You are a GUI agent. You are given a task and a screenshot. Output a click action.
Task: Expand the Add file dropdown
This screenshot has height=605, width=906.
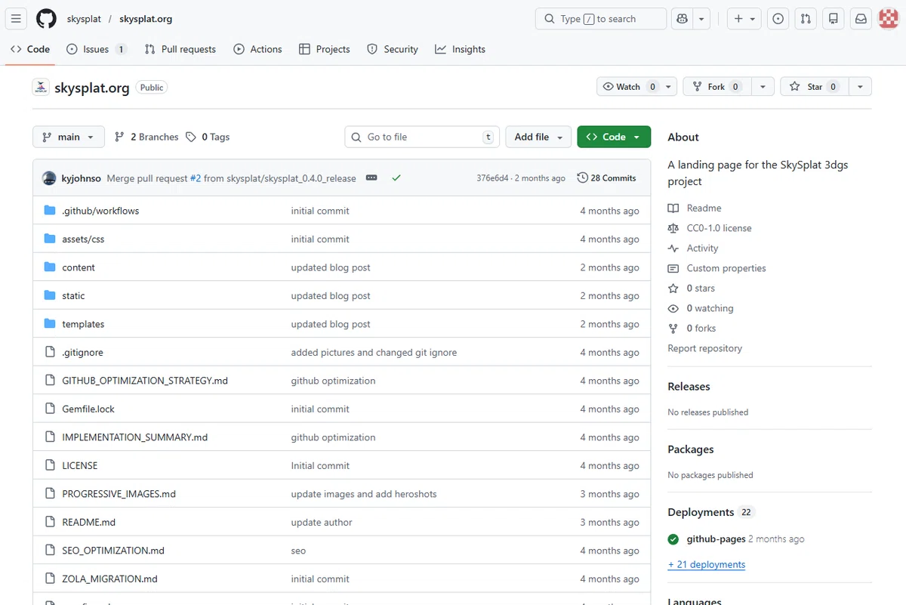click(x=539, y=137)
